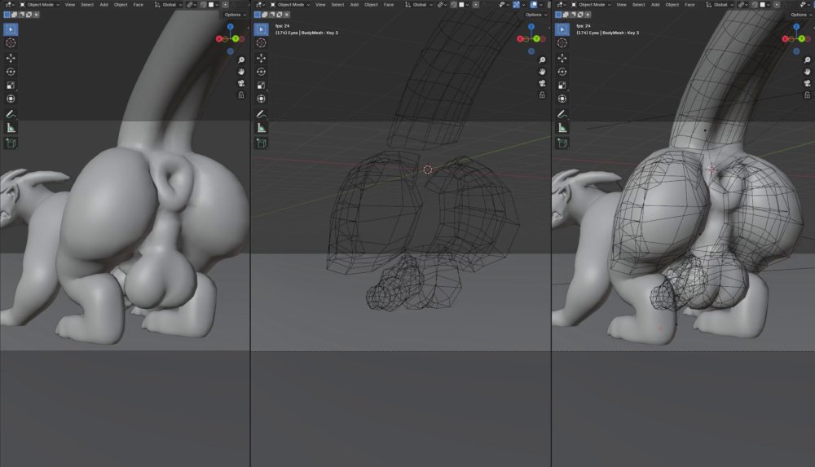Select the Measure tool in left viewport
815x467 pixels.
[x=11, y=128]
